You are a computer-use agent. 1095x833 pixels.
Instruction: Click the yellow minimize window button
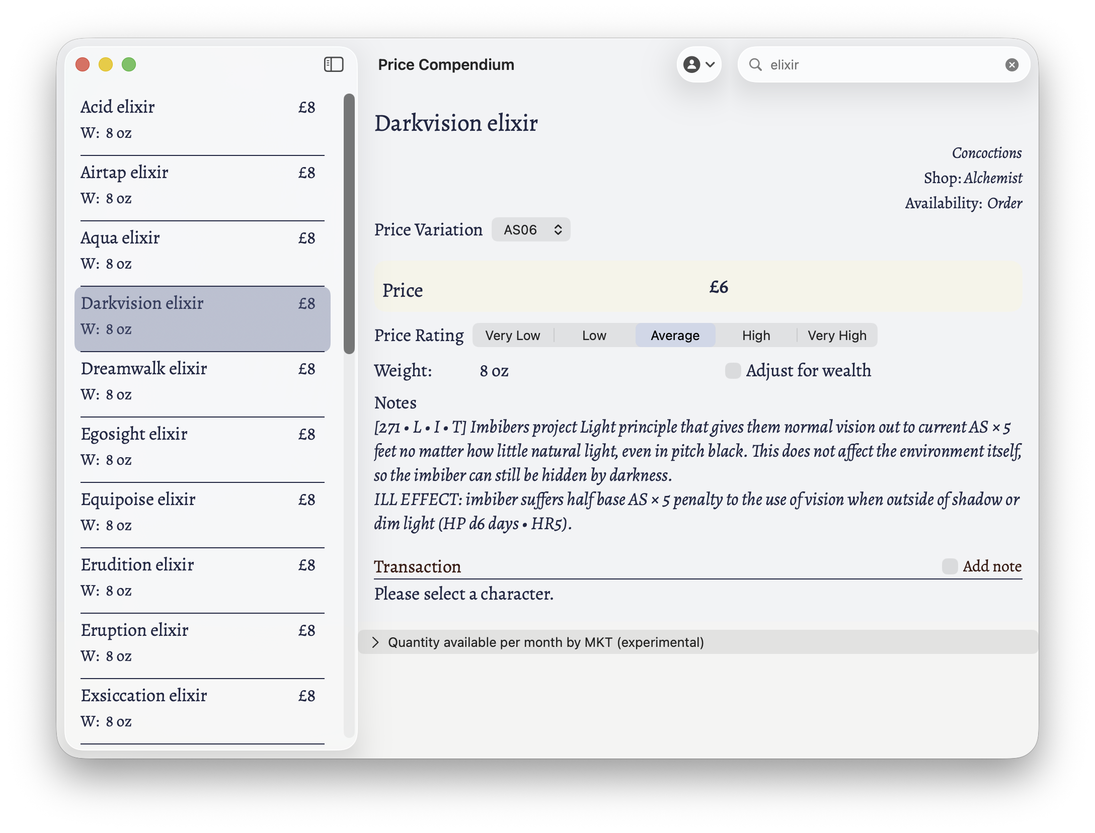pos(106,64)
